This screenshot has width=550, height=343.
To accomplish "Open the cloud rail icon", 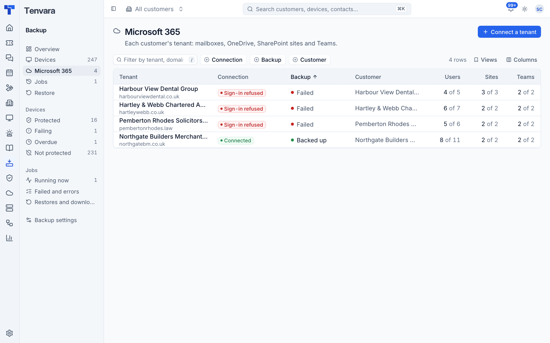I will pyautogui.click(x=9, y=193).
